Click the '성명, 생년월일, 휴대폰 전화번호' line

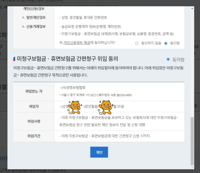[83, 17]
